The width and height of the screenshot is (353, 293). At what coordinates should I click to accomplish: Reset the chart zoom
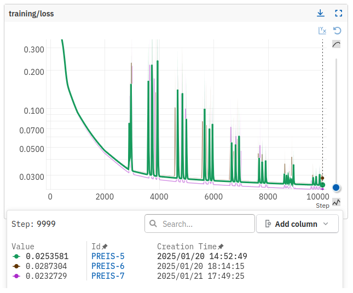(x=337, y=31)
